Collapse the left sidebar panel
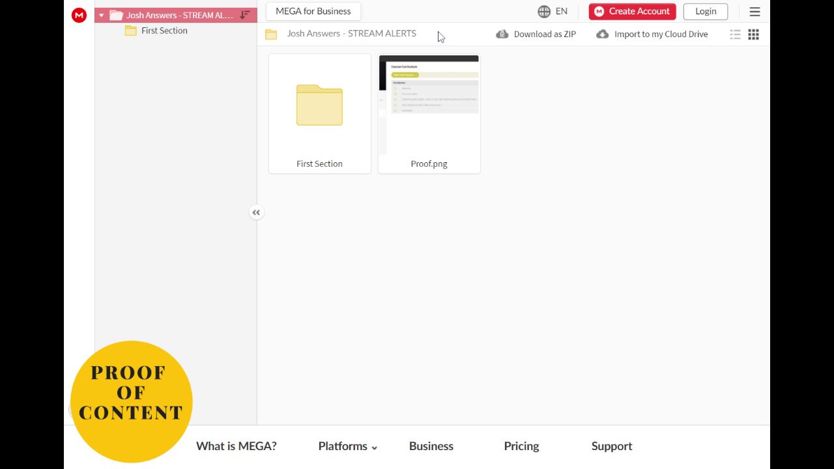Screen dimensions: 834x469 pyautogui.click(x=256, y=212)
